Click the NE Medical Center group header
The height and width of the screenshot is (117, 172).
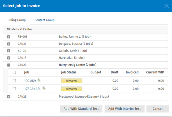coord(86,29)
